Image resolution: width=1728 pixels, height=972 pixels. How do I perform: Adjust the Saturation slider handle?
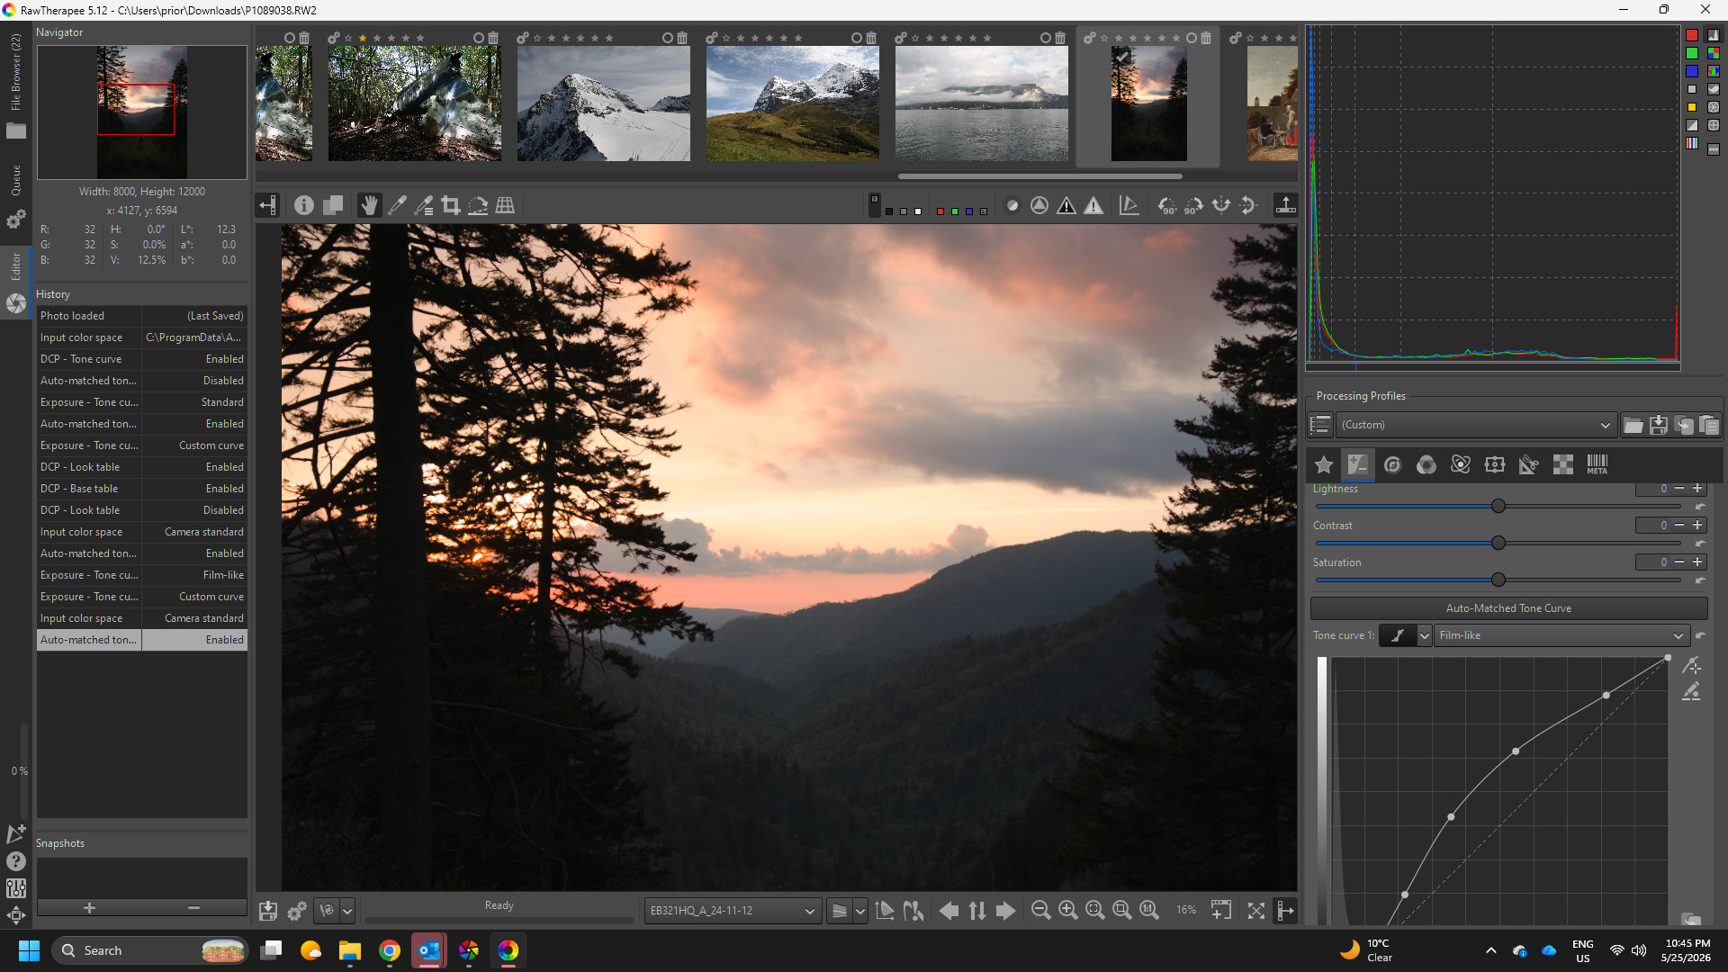click(1498, 580)
